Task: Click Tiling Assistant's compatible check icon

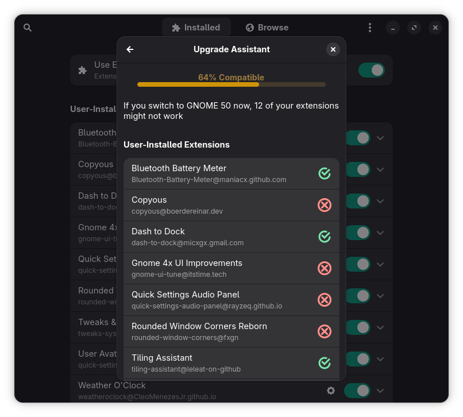Action: pos(325,363)
